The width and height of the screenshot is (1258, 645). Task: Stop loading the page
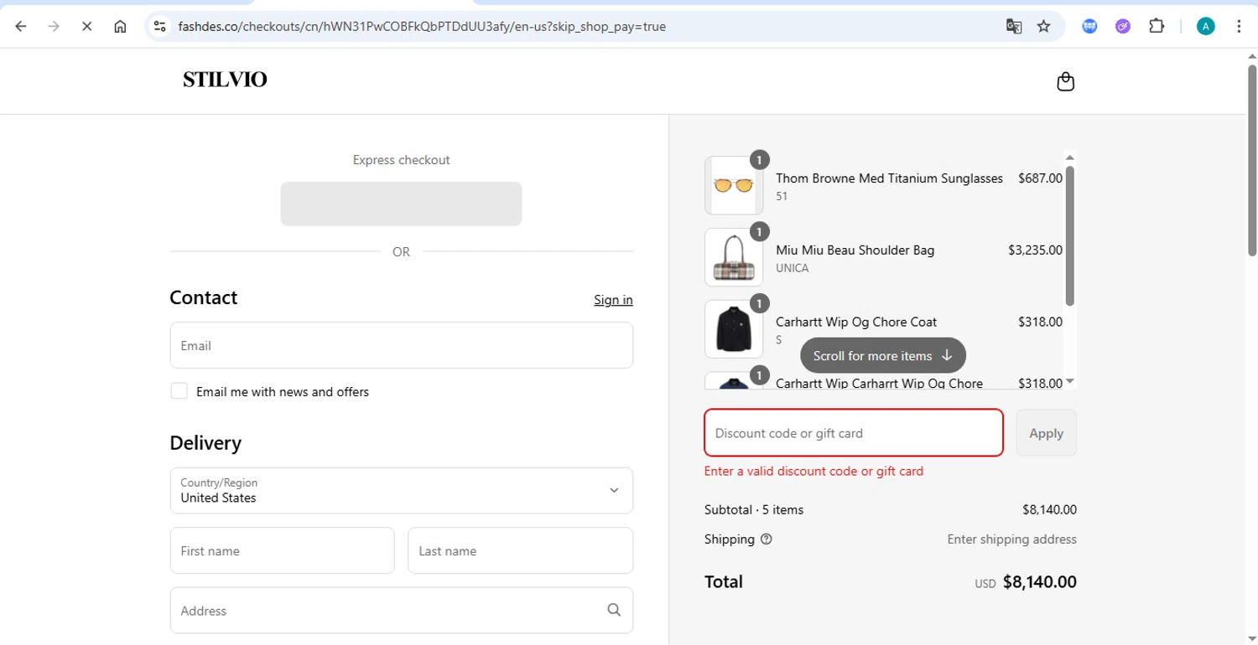(86, 26)
